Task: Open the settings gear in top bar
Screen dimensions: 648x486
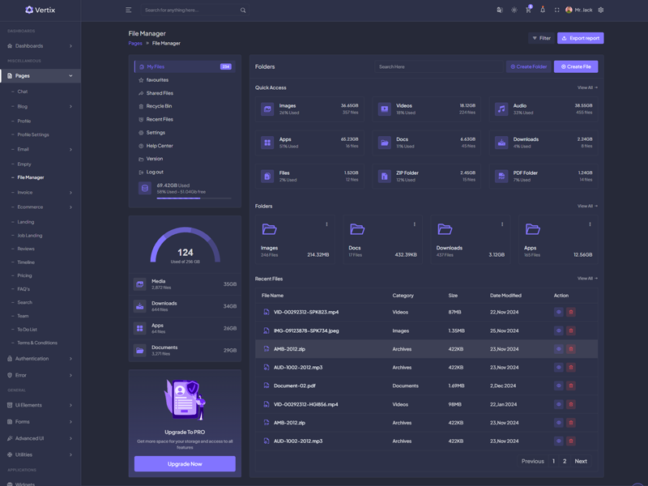Action: point(600,10)
